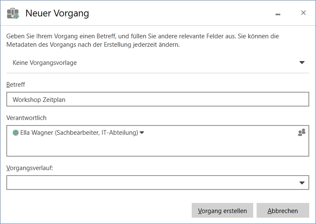The height and width of the screenshot is (224, 316).
Task: Open the Vorgangsverlauf combo box
Action: click(x=158, y=183)
